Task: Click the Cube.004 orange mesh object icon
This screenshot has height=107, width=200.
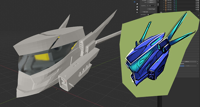Action: (166, 6)
